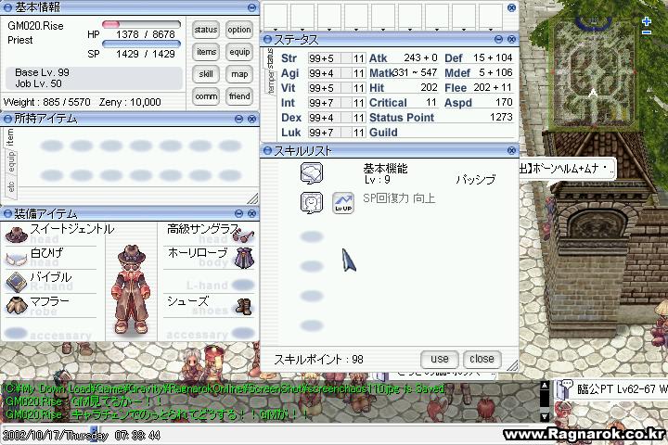Select the マフラー muffler icon
The image size is (668, 445).
coord(16,305)
